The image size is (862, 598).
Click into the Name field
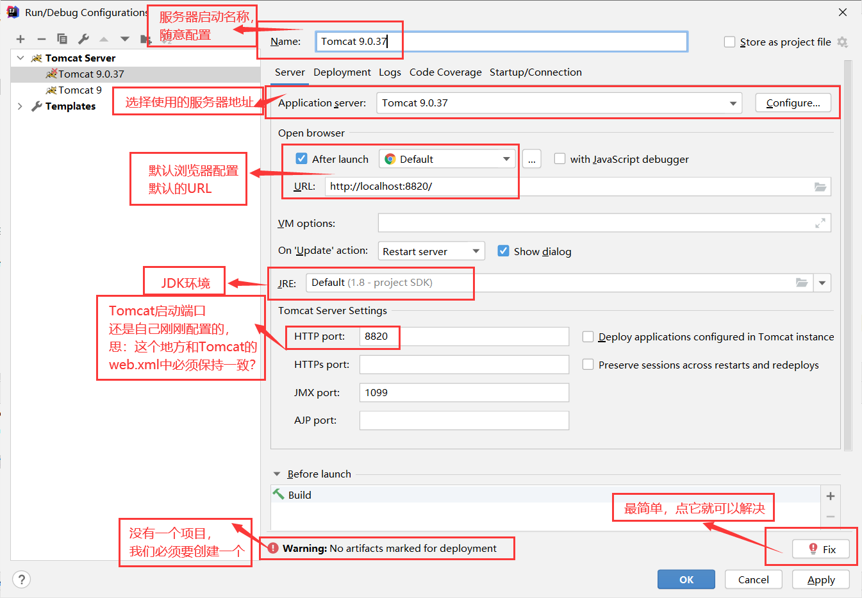point(502,42)
